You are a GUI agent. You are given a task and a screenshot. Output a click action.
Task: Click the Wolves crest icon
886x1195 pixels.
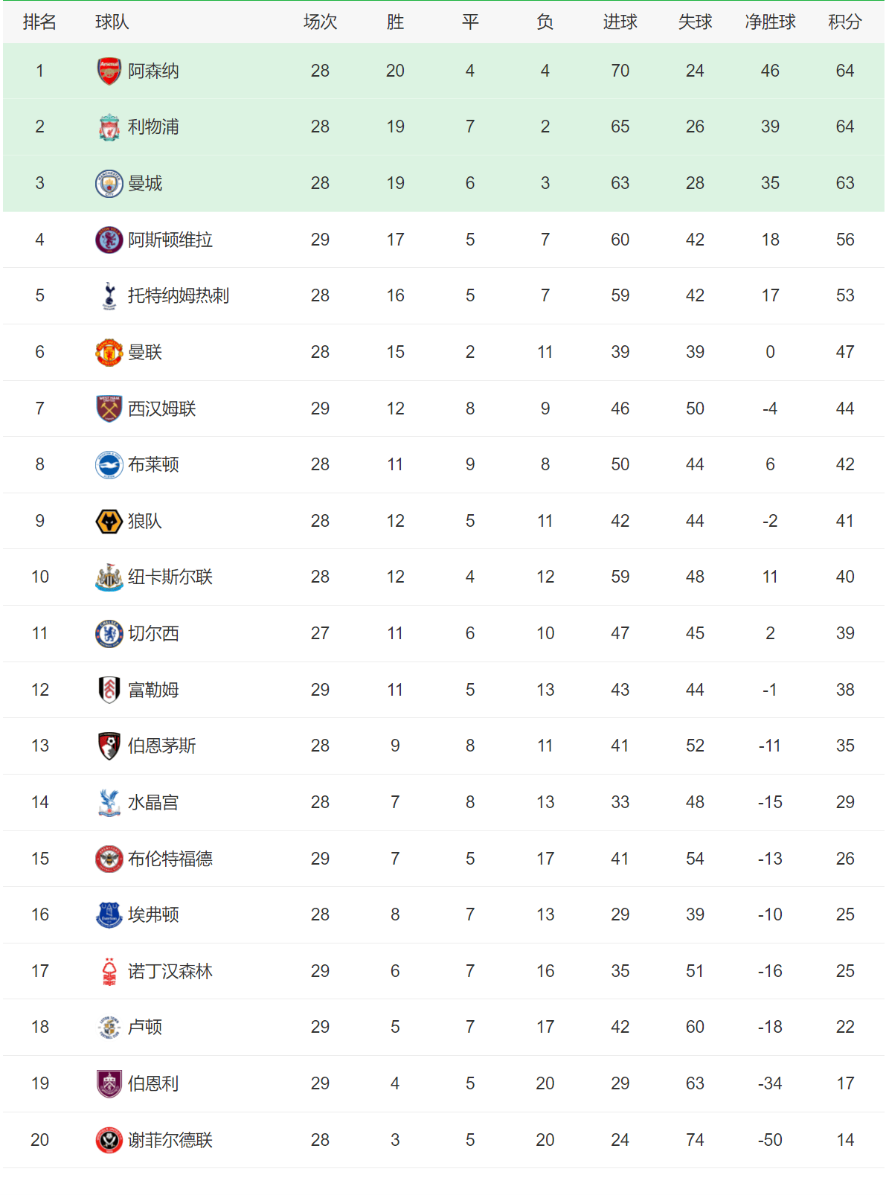[x=109, y=522]
